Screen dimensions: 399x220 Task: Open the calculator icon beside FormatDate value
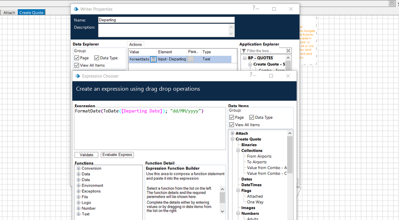pyautogui.click(x=153, y=59)
